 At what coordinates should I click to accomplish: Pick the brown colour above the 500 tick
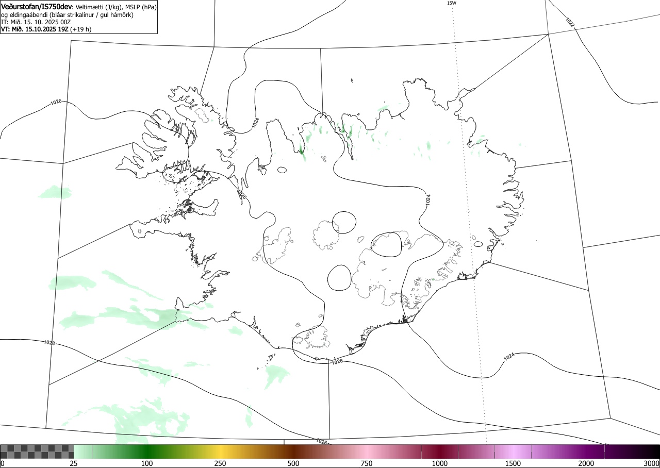tap(293, 452)
